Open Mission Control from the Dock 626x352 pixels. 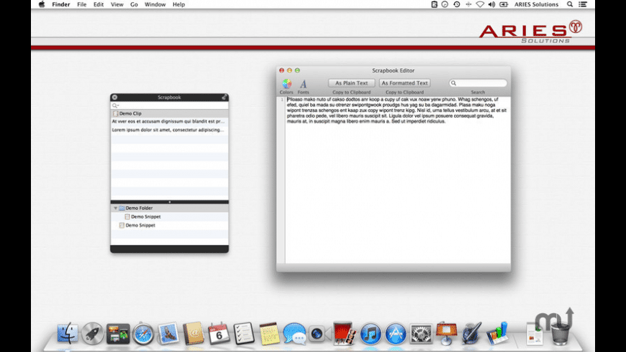click(x=118, y=333)
